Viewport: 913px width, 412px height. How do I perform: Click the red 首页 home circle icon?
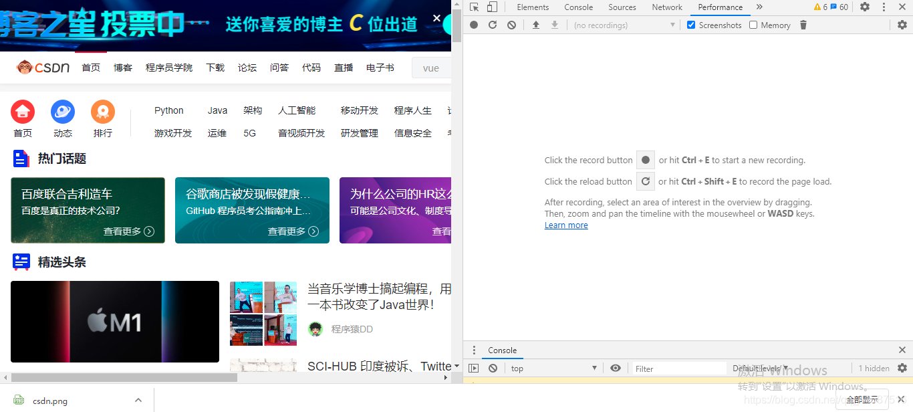23,112
